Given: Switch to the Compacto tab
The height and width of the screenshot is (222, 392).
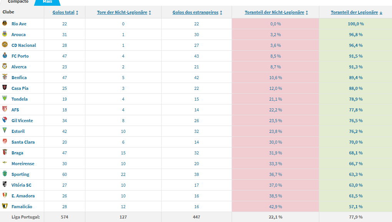Looking at the screenshot, I should (18, 2).
